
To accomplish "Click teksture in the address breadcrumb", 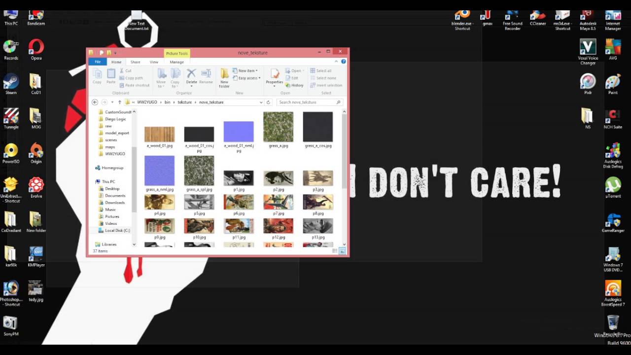I will (184, 102).
